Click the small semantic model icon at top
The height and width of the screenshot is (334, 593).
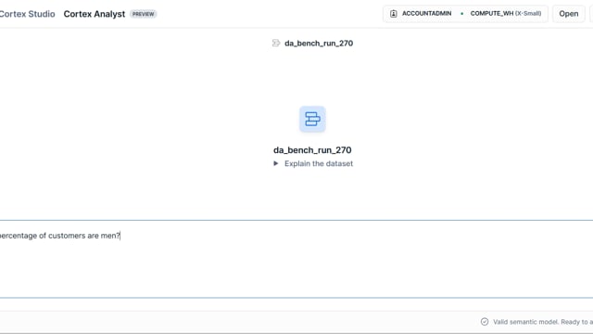click(276, 44)
